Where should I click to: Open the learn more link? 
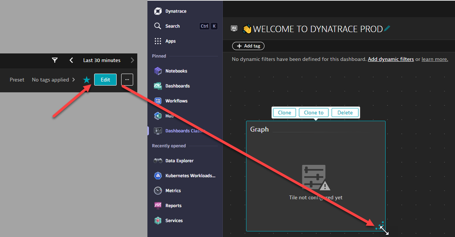tap(435, 59)
